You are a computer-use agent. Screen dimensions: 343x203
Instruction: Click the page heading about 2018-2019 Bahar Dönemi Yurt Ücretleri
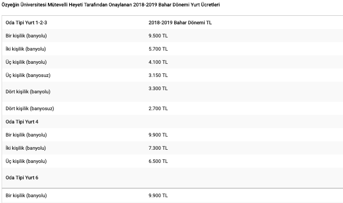(110, 5)
